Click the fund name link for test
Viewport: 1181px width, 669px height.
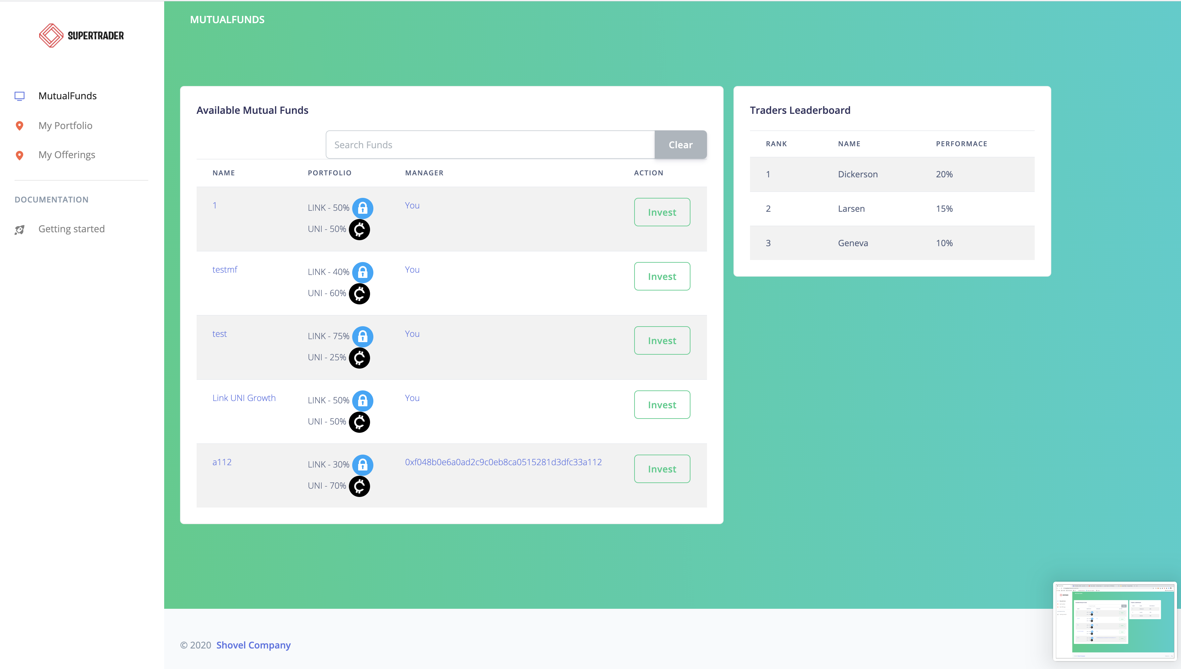pyautogui.click(x=219, y=333)
